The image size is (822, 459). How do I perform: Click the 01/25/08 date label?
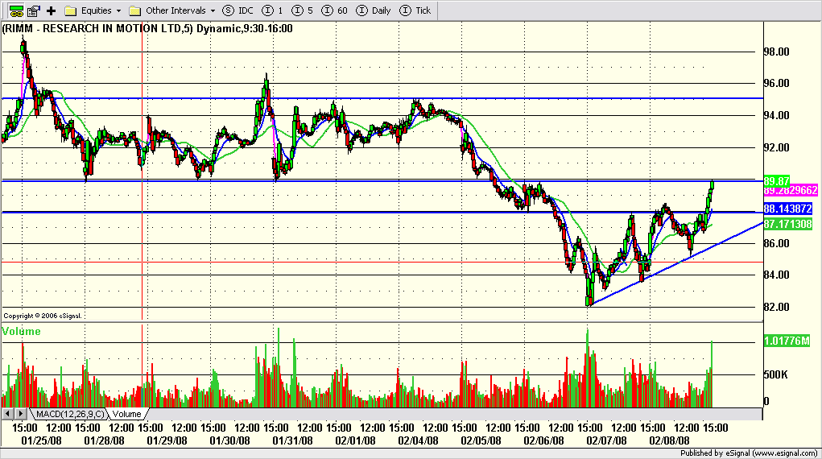(x=41, y=441)
